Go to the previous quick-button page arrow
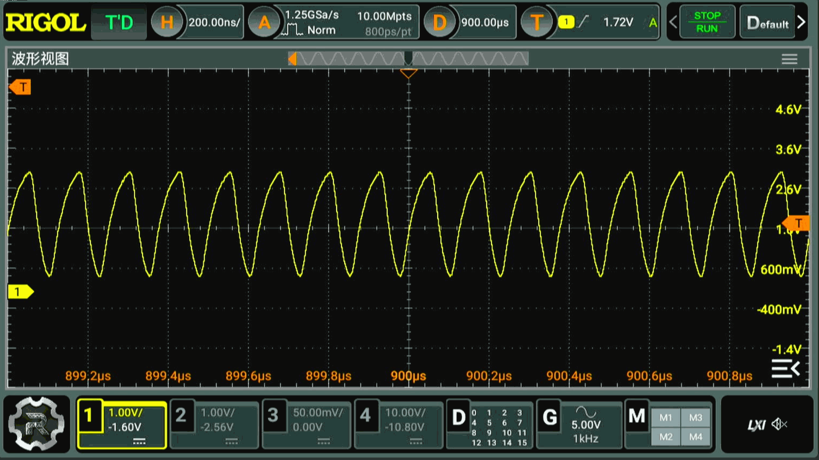Image resolution: width=819 pixels, height=460 pixels. point(673,22)
